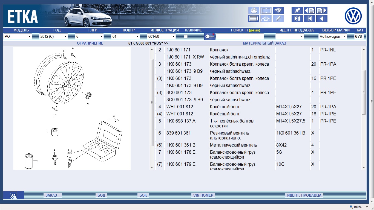Click the parts list scrollbar thumb
374x210 pixels.
(x=364, y=92)
